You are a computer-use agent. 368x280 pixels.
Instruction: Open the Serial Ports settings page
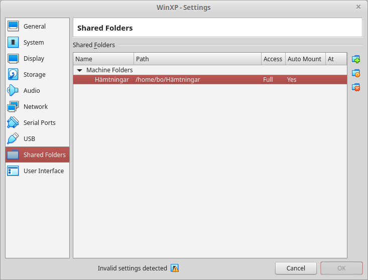(x=37, y=122)
